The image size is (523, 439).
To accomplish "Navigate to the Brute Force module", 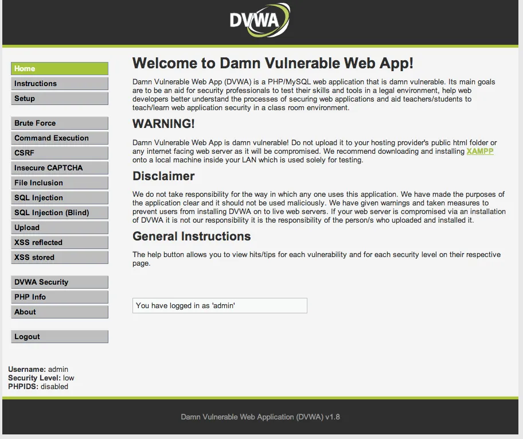I will [59, 123].
